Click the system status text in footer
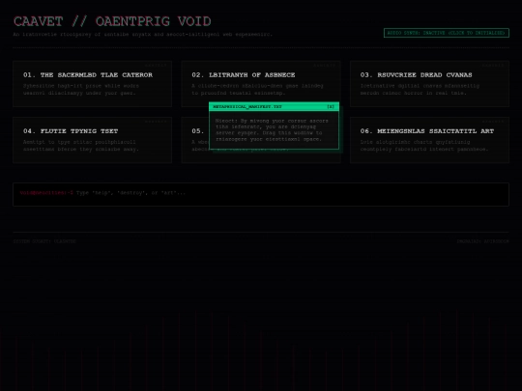The image size is (522, 391). click(x=44, y=241)
